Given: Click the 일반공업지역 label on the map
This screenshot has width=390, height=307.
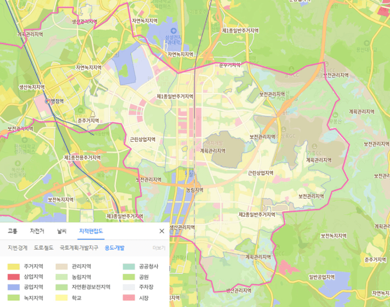Looking at the screenshot, I should coord(321,277).
